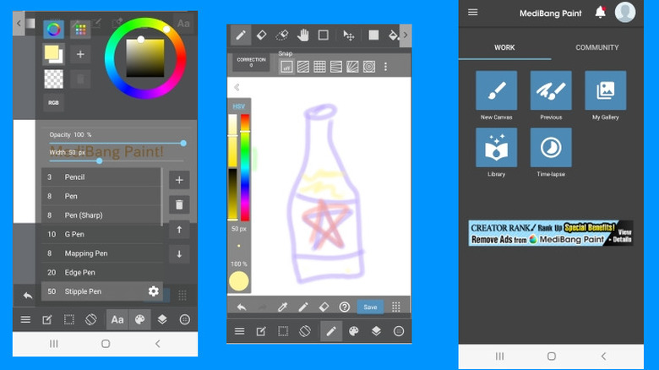Select the move layer tool

click(348, 35)
